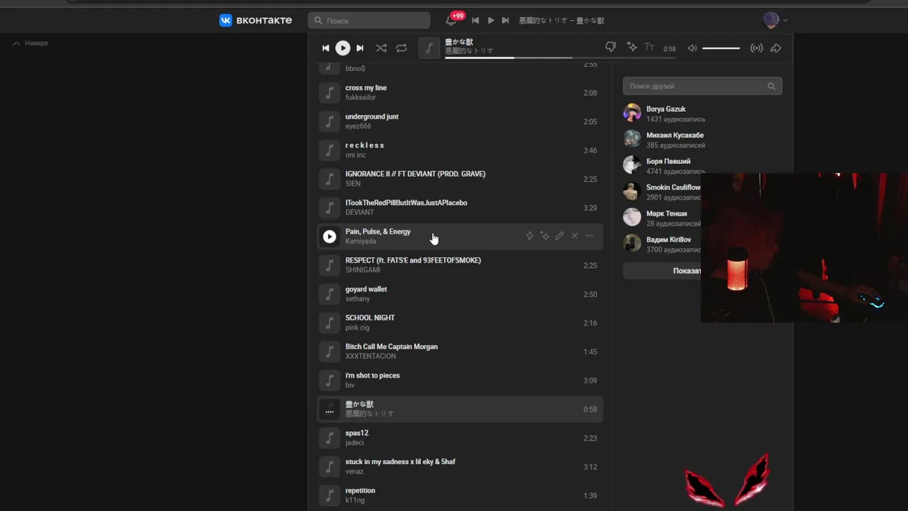Adjust the volume slider
The image size is (908, 511).
click(721, 48)
